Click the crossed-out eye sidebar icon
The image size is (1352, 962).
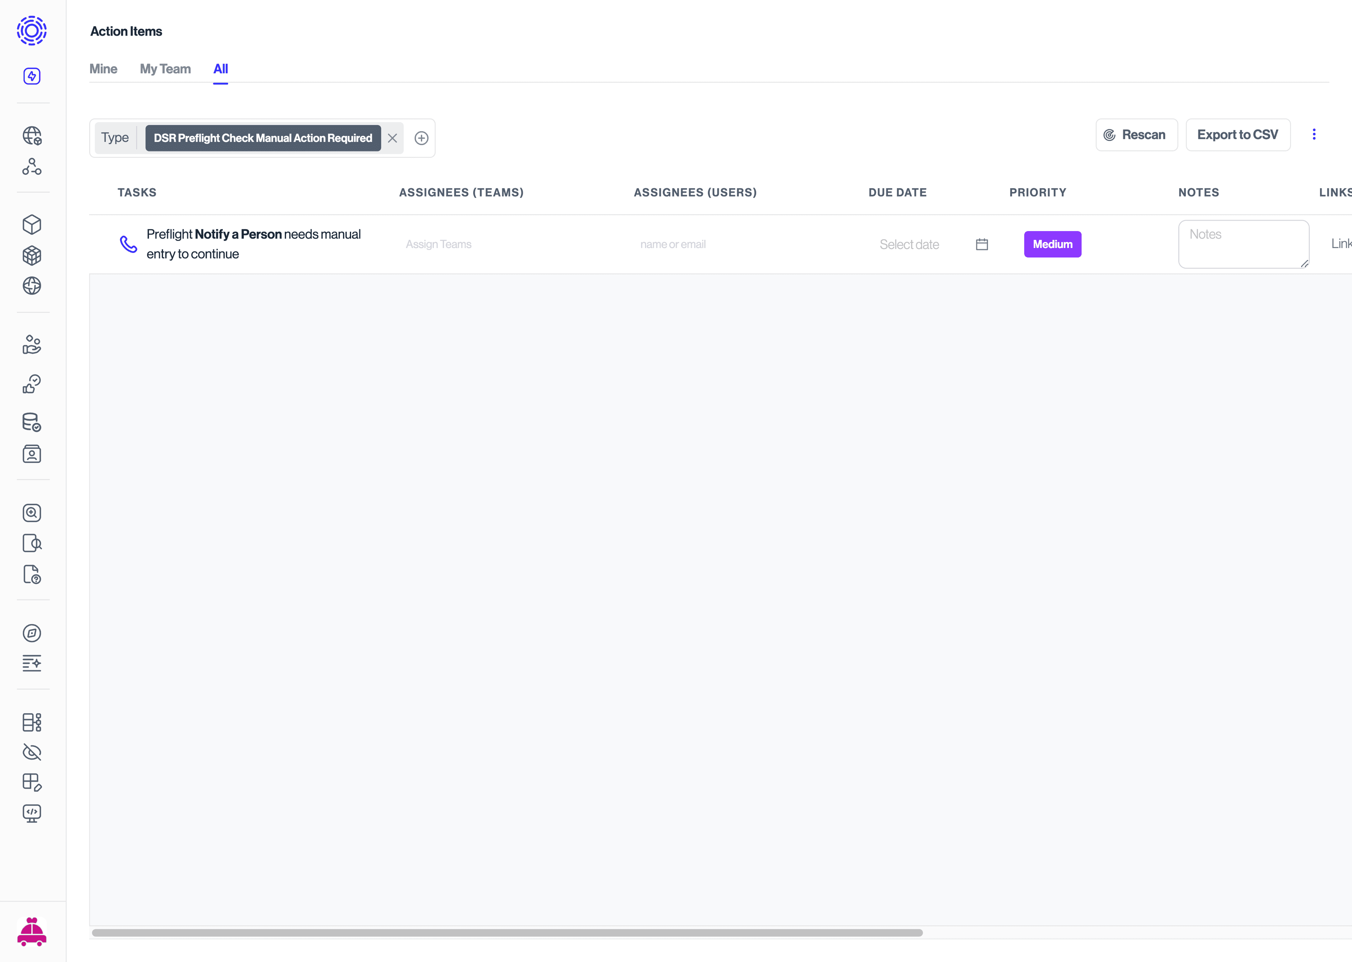[32, 752]
